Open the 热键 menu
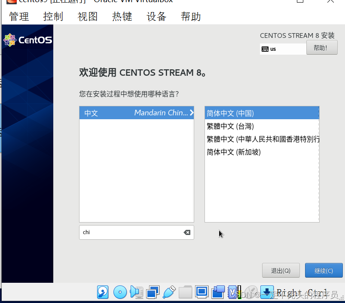 tap(122, 16)
